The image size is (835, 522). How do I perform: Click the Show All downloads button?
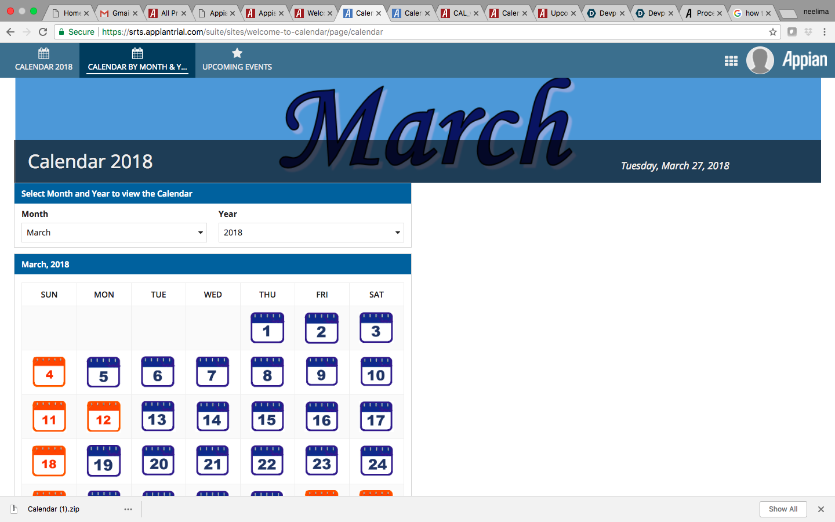783,509
